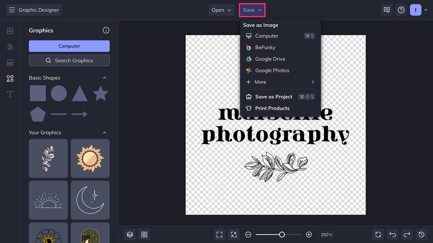This screenshot has width=433, height=243.
Task: Open the Edit adjustments sliders sidebar icon
Action: (x=10, y=47)
